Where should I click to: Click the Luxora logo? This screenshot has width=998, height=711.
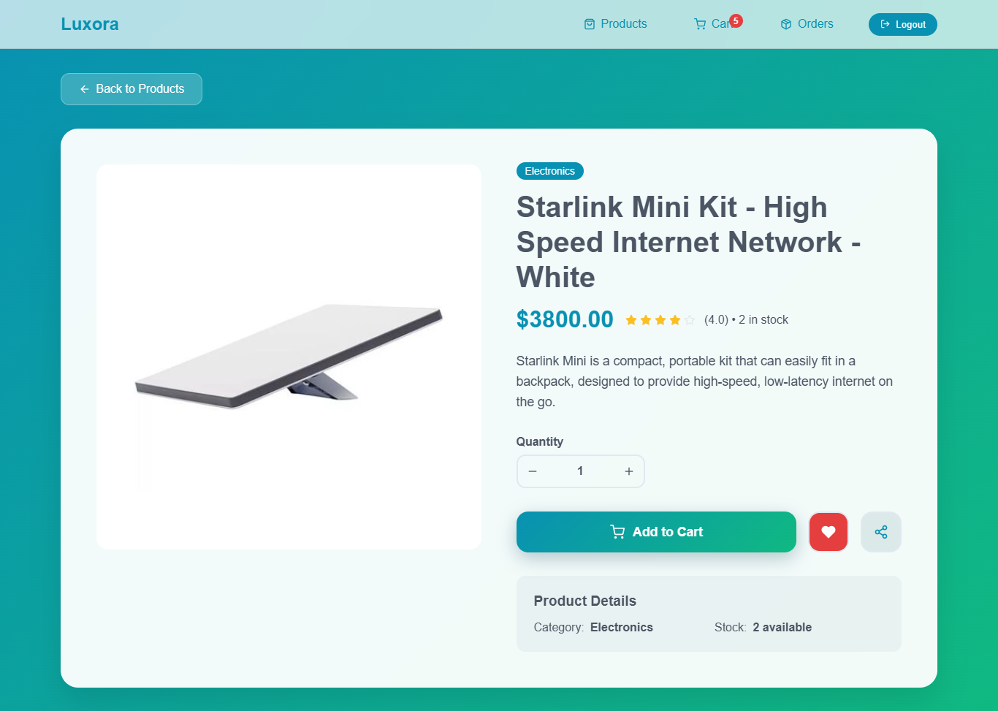pos(90,24)
